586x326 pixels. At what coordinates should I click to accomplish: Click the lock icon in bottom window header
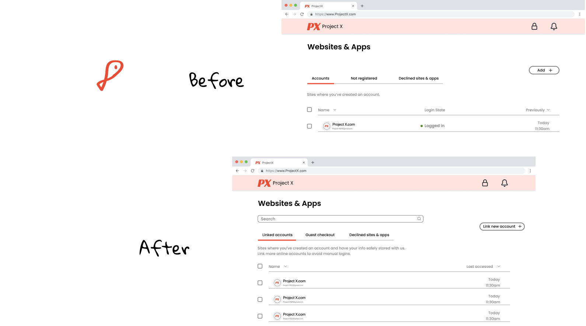pyautogui.click(x=485, y=183)
